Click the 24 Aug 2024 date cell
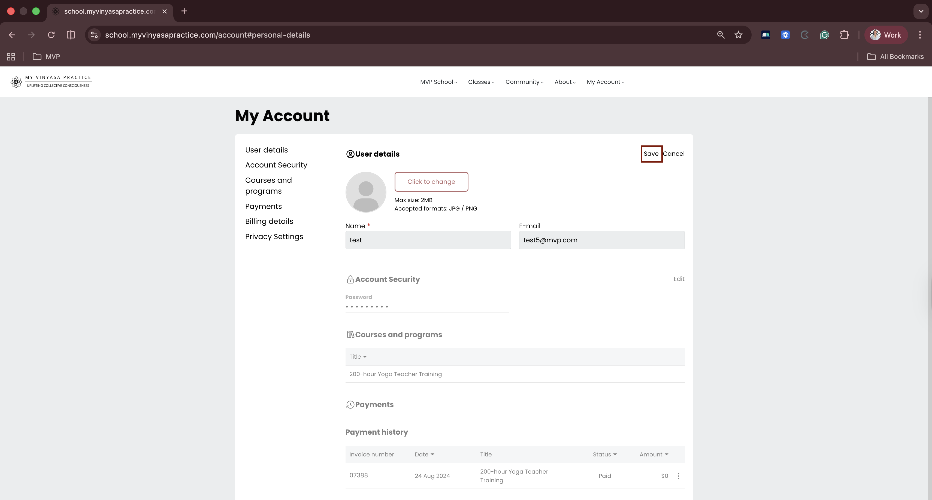 click(x=432, y=476)
